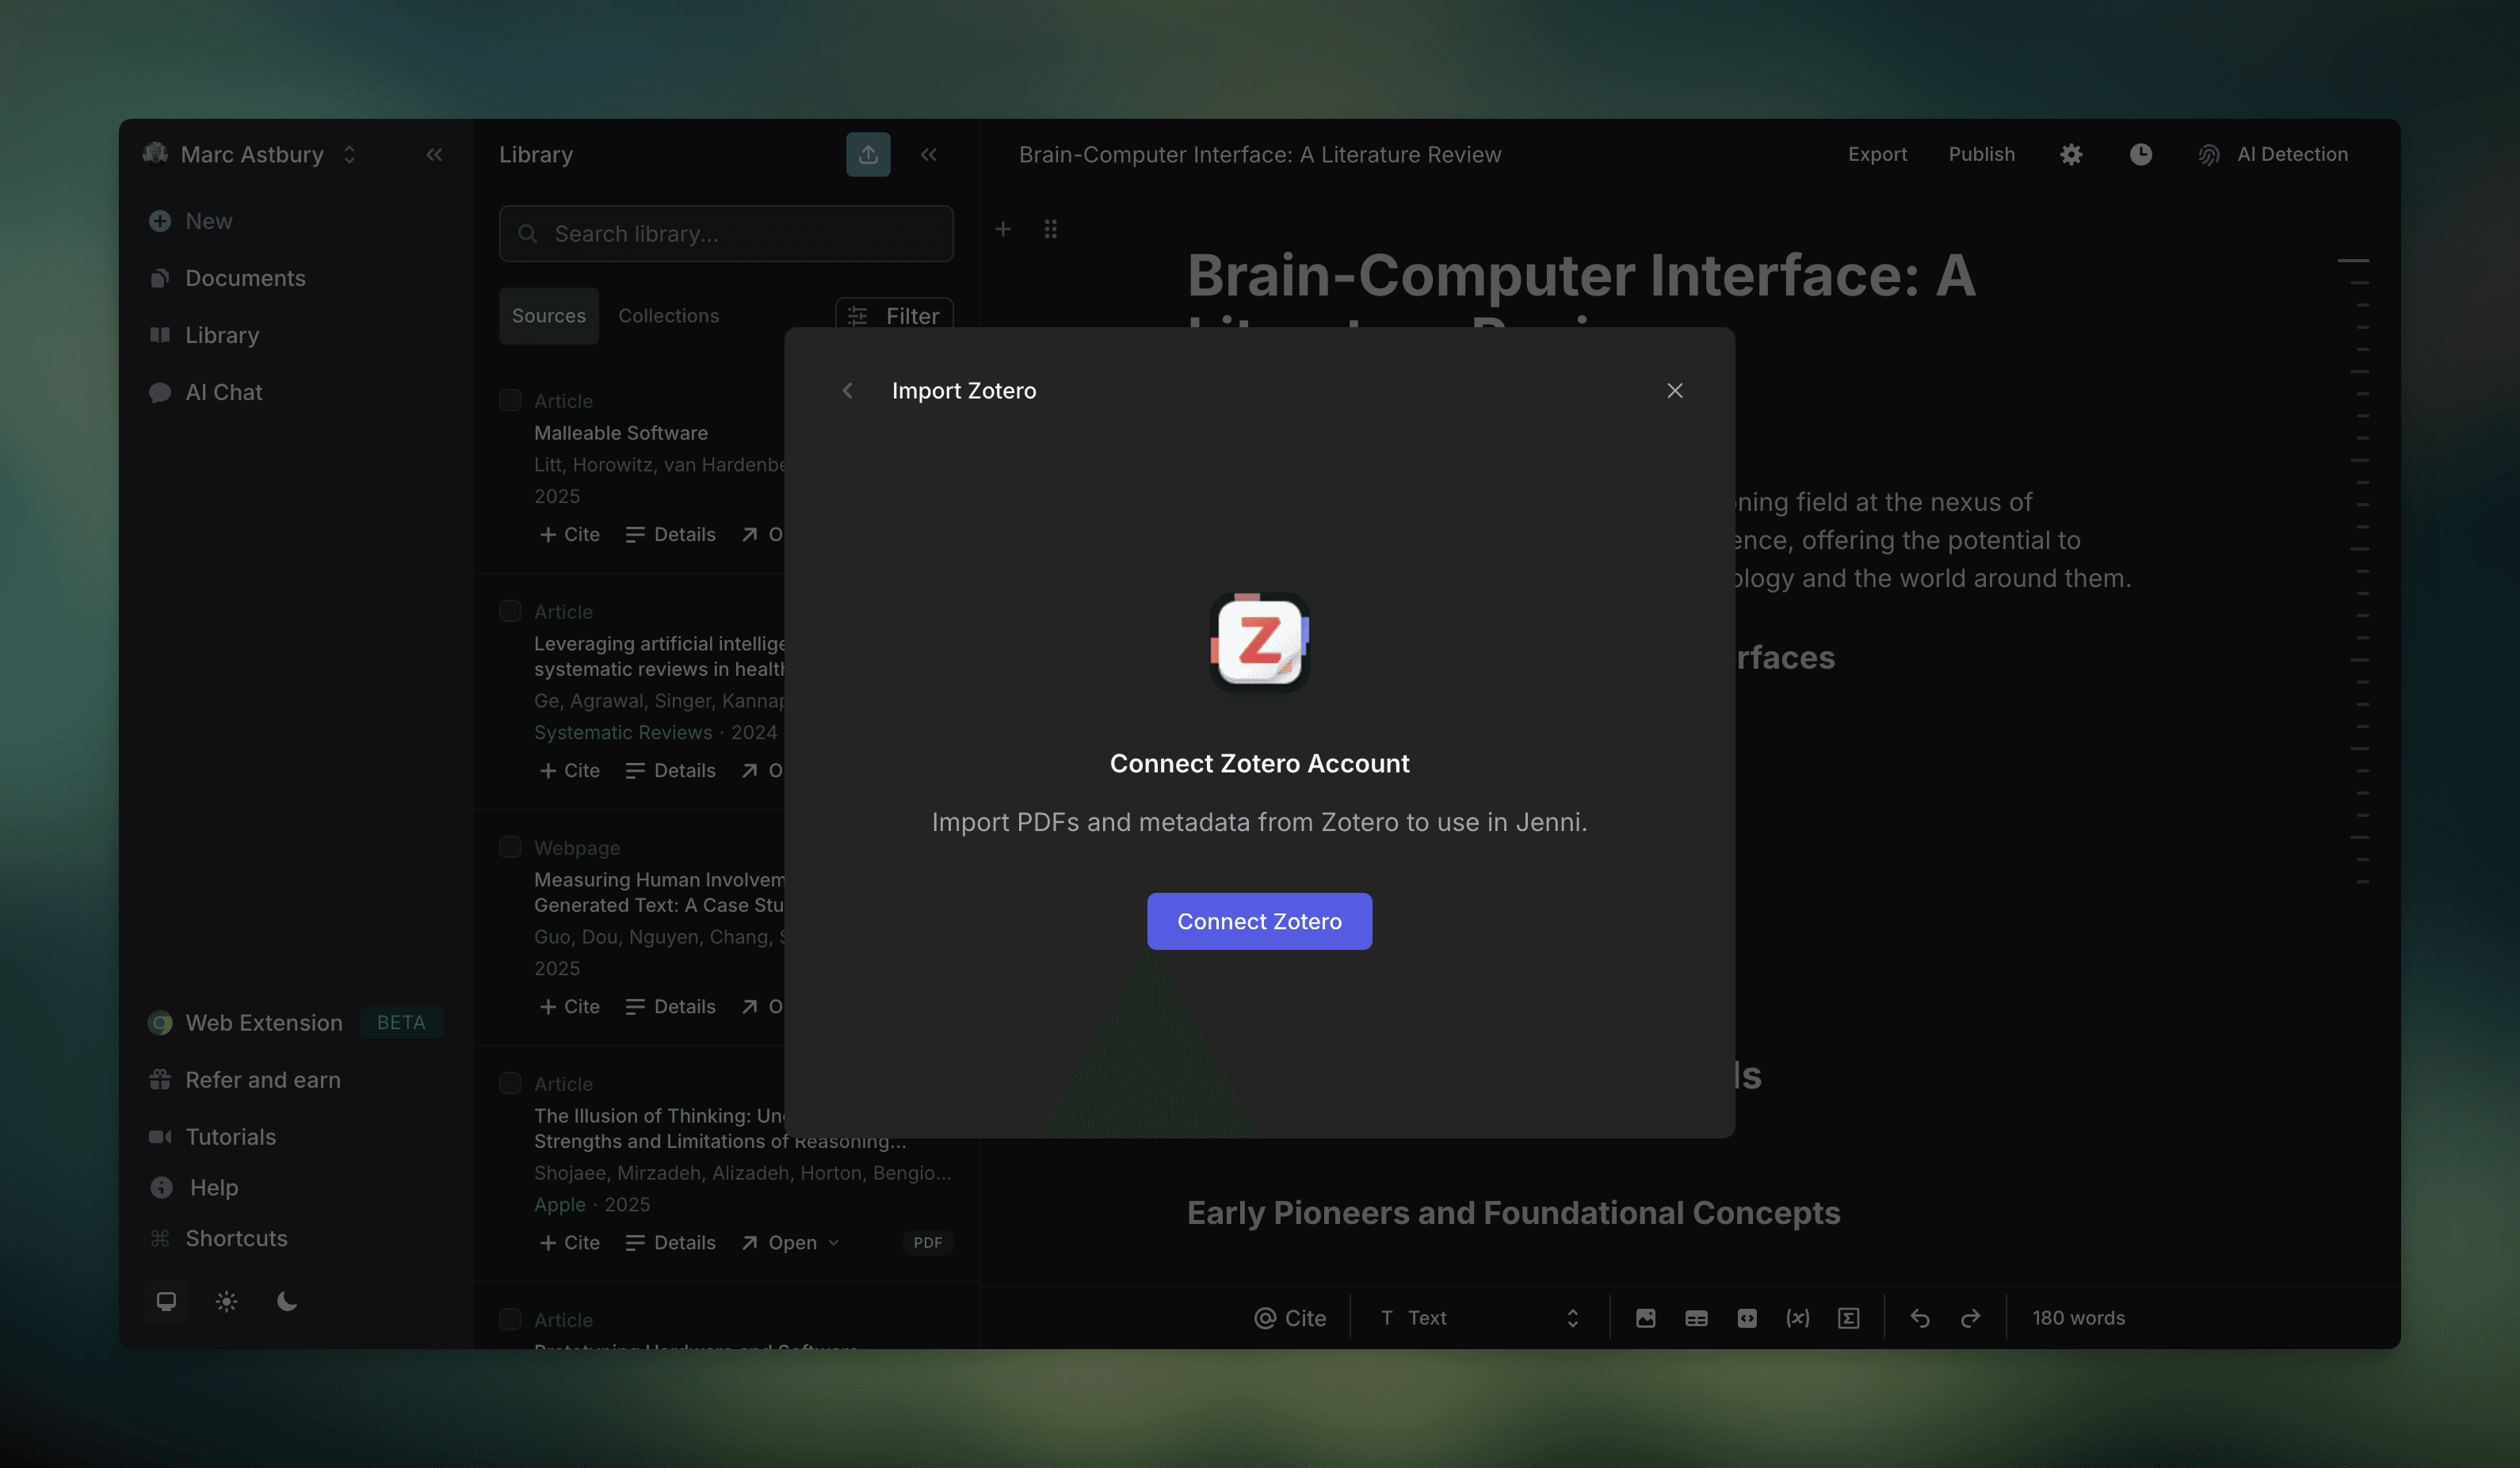This screenshot has width=2520, height=1468.
Task: Collapse the left navigation sidebar
Action: [x=434, y=155]
